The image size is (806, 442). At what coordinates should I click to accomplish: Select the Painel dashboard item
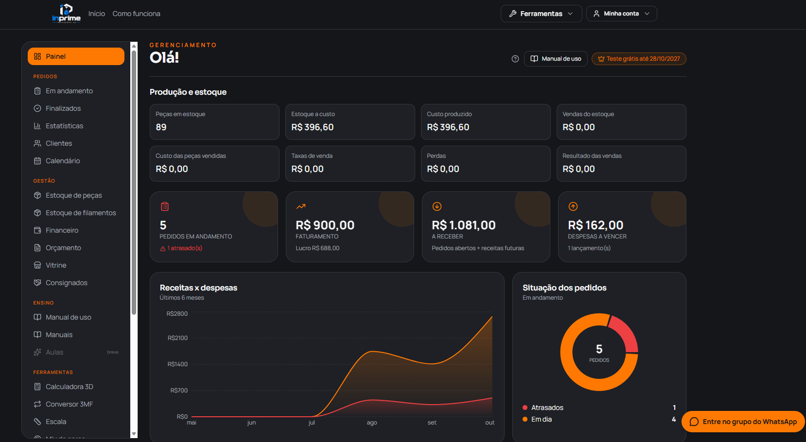[76, 56]
